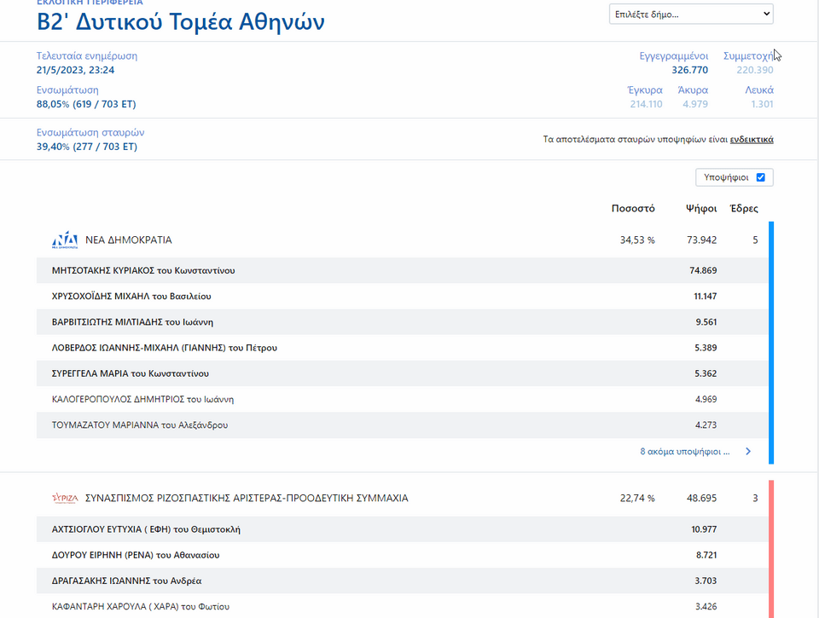Click the ΣΥΡΙΖΑ seat count 3
Screen dimensions: 819x618
coord(755,498)
